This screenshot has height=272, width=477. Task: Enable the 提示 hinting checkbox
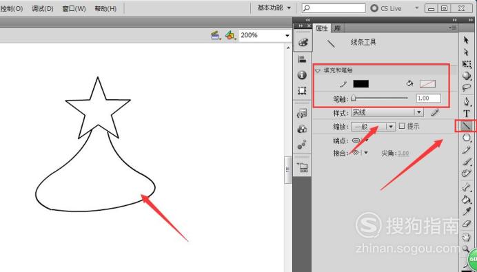[402, 126]
